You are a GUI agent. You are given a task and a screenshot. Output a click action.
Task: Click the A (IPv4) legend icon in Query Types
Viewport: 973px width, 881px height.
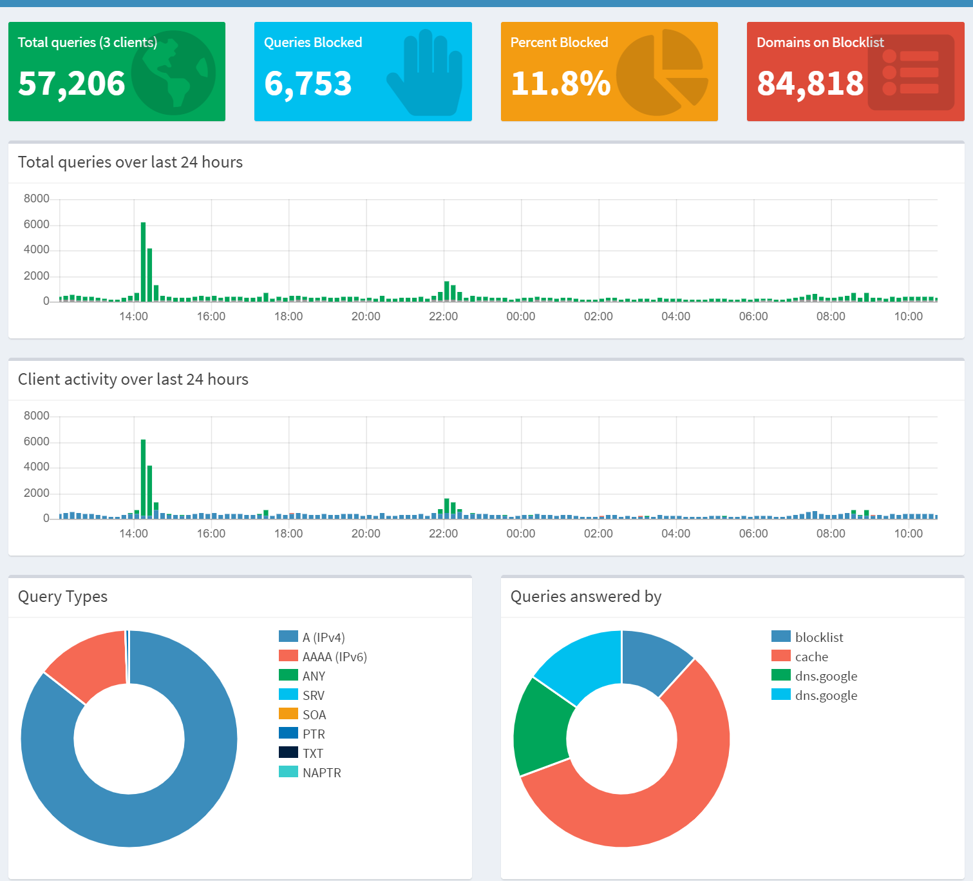[x=287, y=637]
